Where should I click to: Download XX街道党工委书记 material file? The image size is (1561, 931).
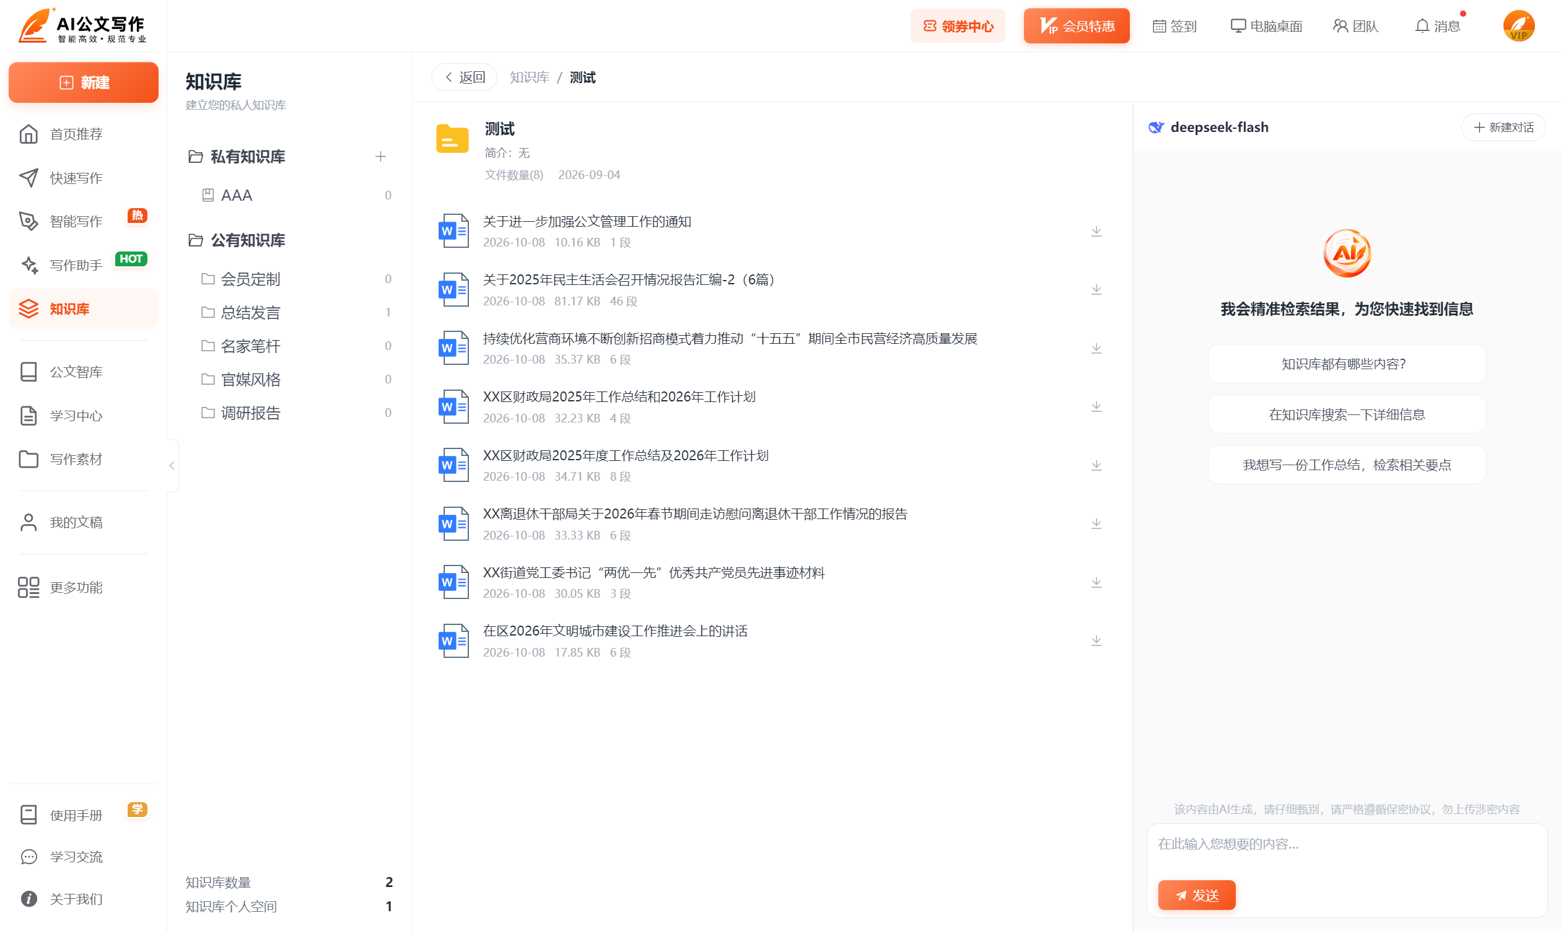(1096, 582)
